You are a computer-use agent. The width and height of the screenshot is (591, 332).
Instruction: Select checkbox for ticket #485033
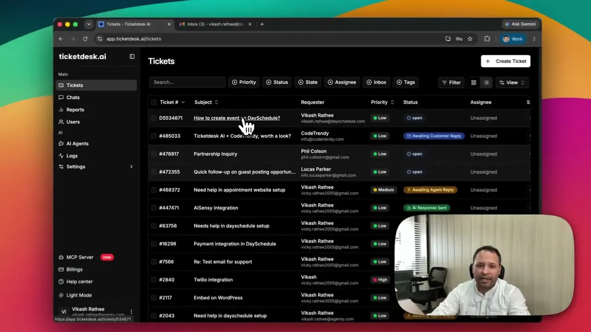point(154,136)
